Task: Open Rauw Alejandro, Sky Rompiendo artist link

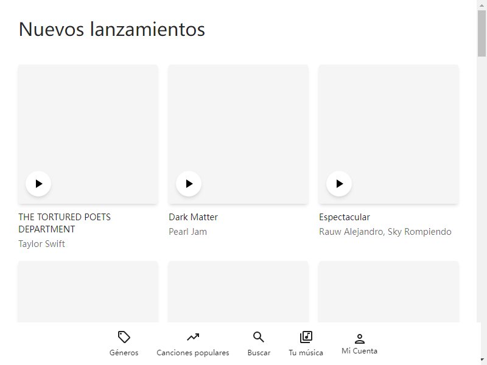Action: coord(385,232)
